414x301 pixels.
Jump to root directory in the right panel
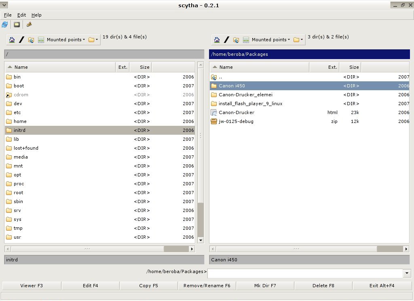[x=226, y=40]
